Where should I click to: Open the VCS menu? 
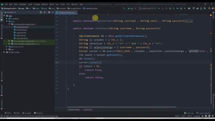click(x=68, y=4)
